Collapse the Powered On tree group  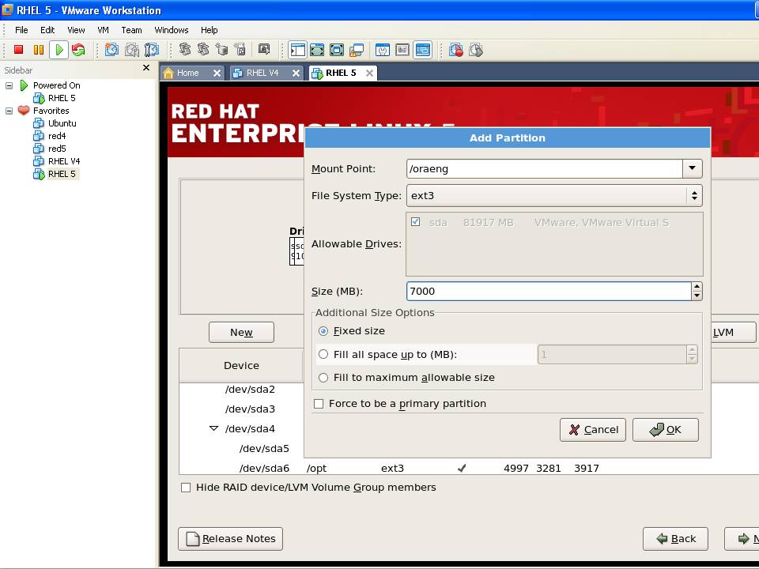click(9, 85)
